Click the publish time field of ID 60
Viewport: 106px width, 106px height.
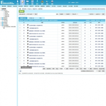75,25
